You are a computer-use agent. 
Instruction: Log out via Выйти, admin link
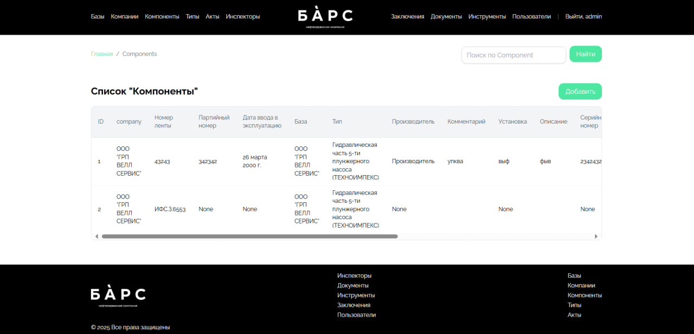pyautogui.click(x=583, y=17)
